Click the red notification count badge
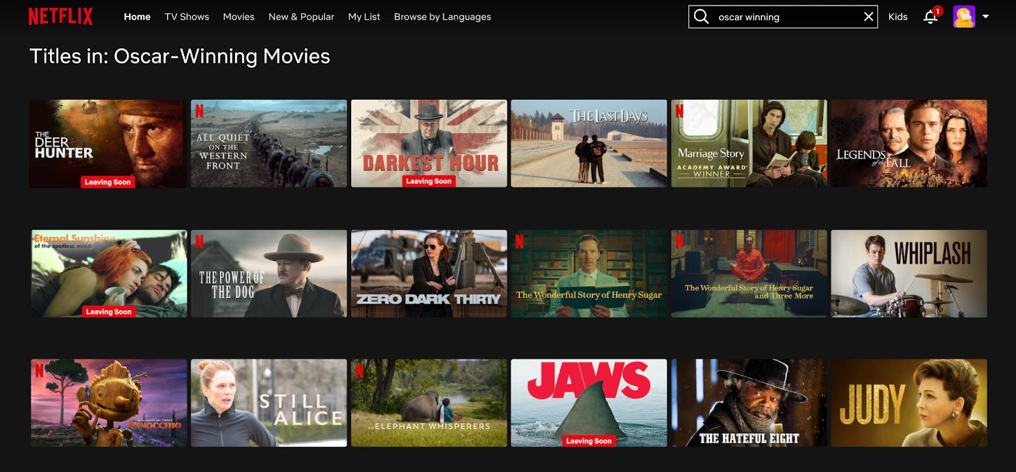The image size is (1016, 472). point(937,11)
